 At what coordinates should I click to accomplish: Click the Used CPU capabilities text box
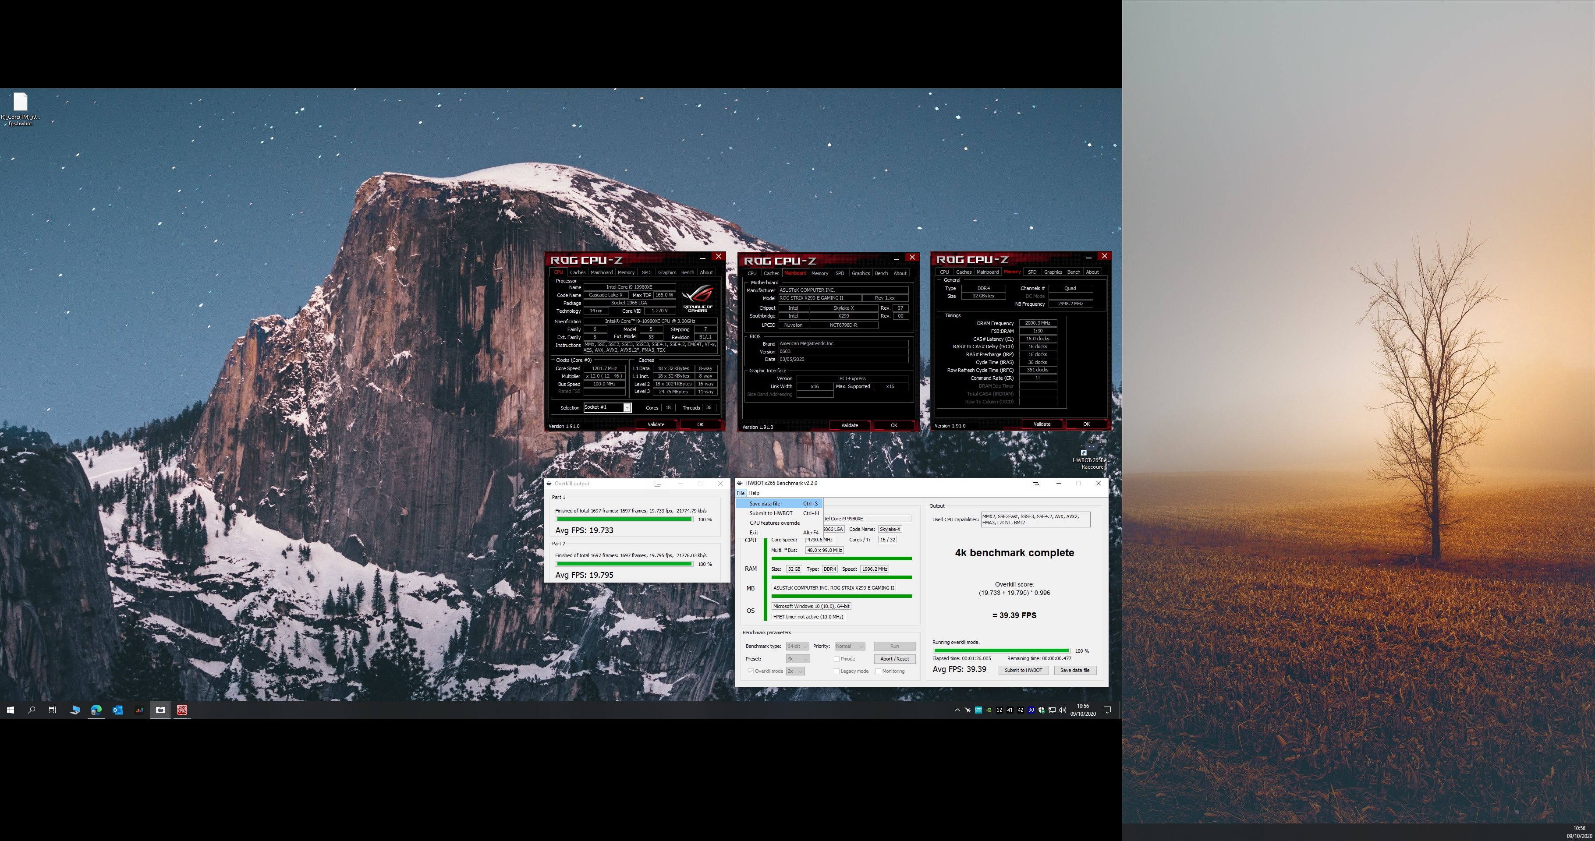1035,519
